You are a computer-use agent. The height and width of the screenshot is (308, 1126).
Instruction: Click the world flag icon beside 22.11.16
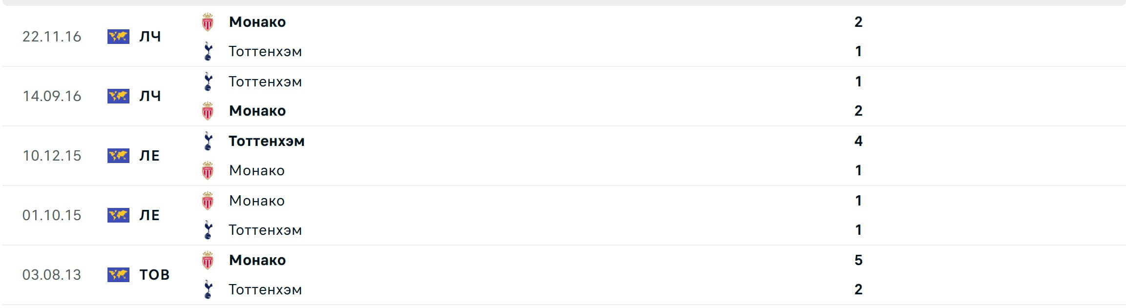click(118, 37)
